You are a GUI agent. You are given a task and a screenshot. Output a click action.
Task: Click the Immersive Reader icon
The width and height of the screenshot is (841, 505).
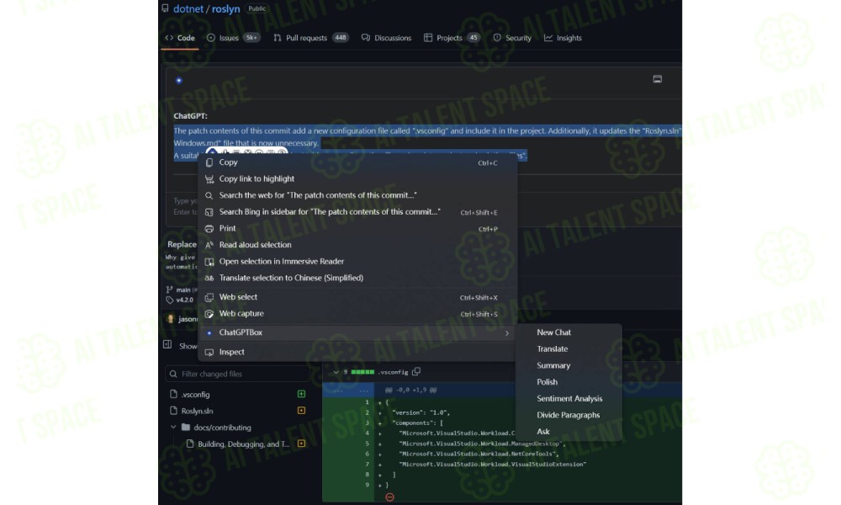(209, 262)
